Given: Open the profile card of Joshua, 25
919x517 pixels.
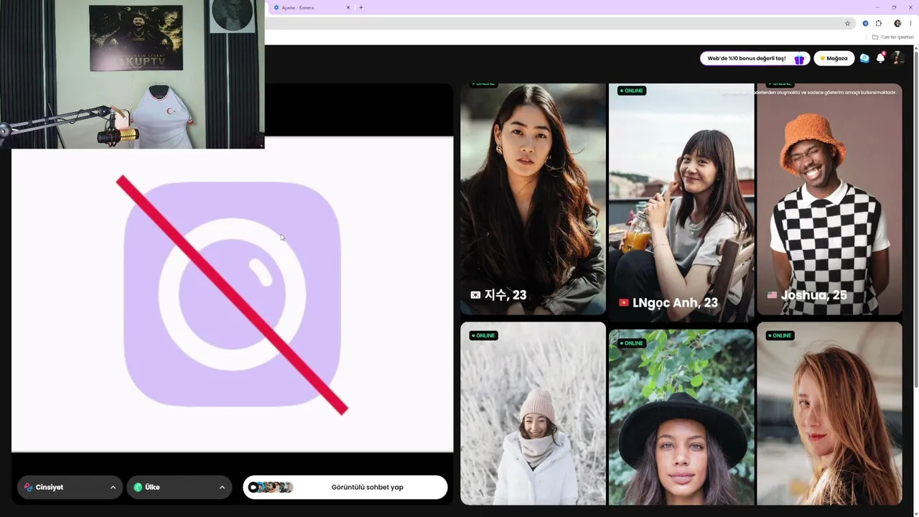Looking at the screenshot, I should pos(829,199).
